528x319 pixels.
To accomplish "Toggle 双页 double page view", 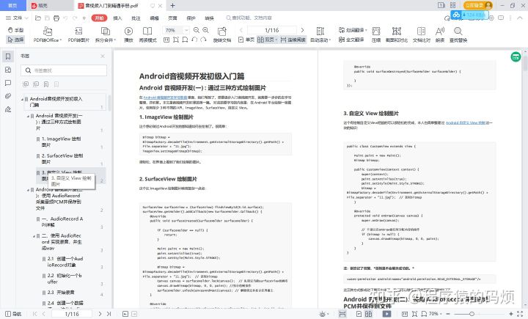I will pyautogui.click(x=267, y=40).
